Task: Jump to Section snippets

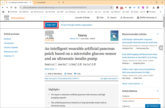Action: click(11, 47)
